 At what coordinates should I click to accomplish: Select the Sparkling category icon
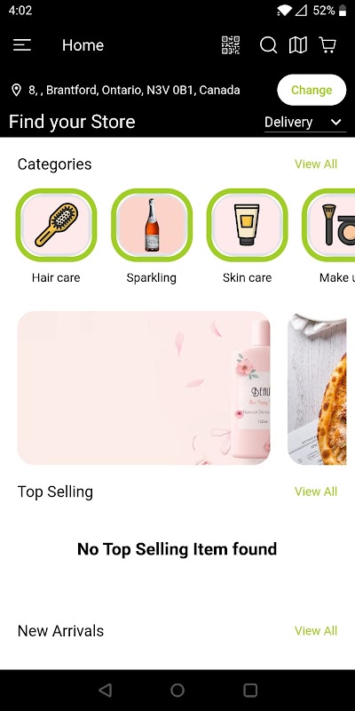pyautogui.click(x=152, y=225)
